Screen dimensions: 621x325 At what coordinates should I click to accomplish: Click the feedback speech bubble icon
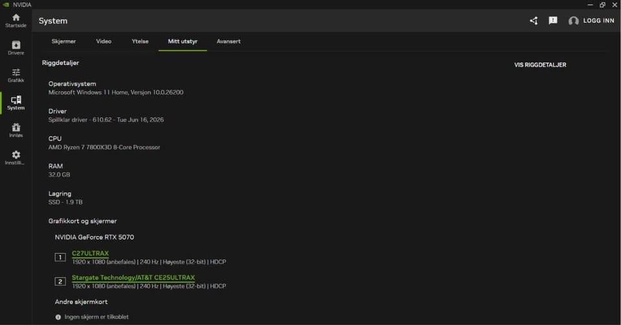pyautogui.click(x=553, y=21)
